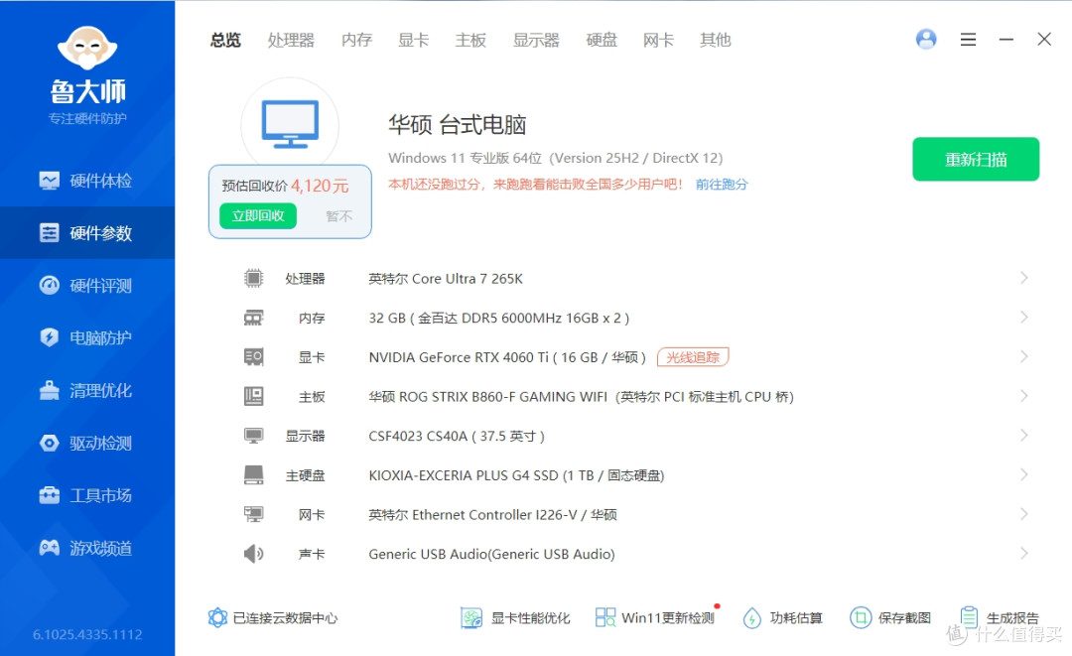
Task: Click 生成报告 at the bottom
Action: (1000, 617)
